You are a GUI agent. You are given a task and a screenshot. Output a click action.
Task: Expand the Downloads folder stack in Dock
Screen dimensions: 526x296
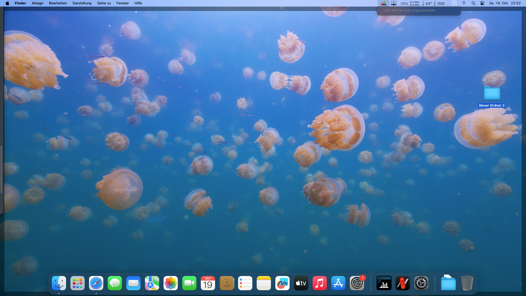click(x=448, y=283)
